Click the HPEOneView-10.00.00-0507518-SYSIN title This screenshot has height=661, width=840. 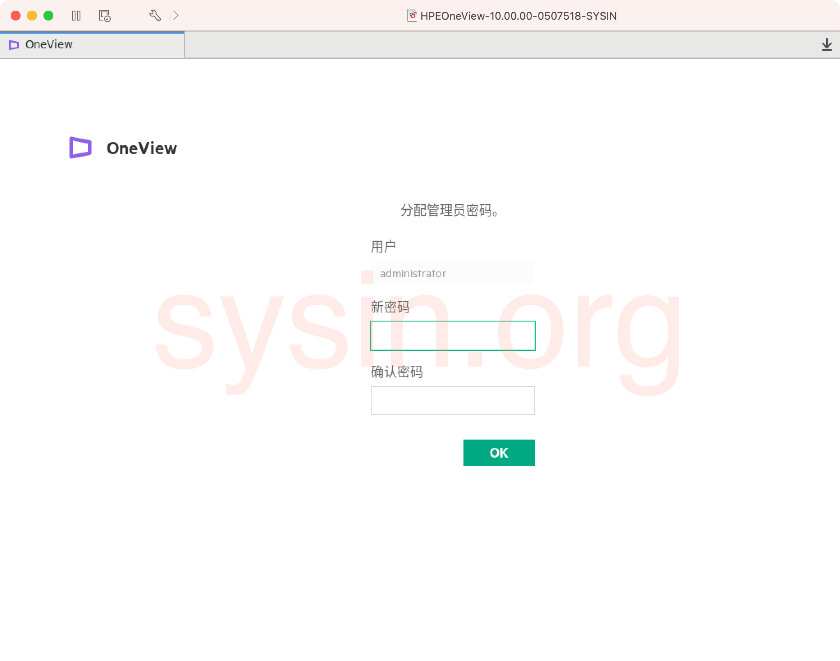pyautogui.click(x=518, y=16)
